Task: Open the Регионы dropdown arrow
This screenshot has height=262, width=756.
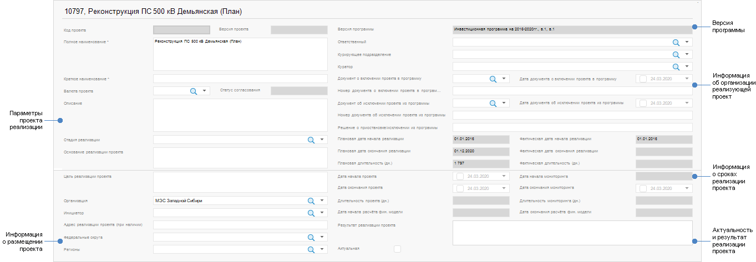Action: [x=322, y=250]
